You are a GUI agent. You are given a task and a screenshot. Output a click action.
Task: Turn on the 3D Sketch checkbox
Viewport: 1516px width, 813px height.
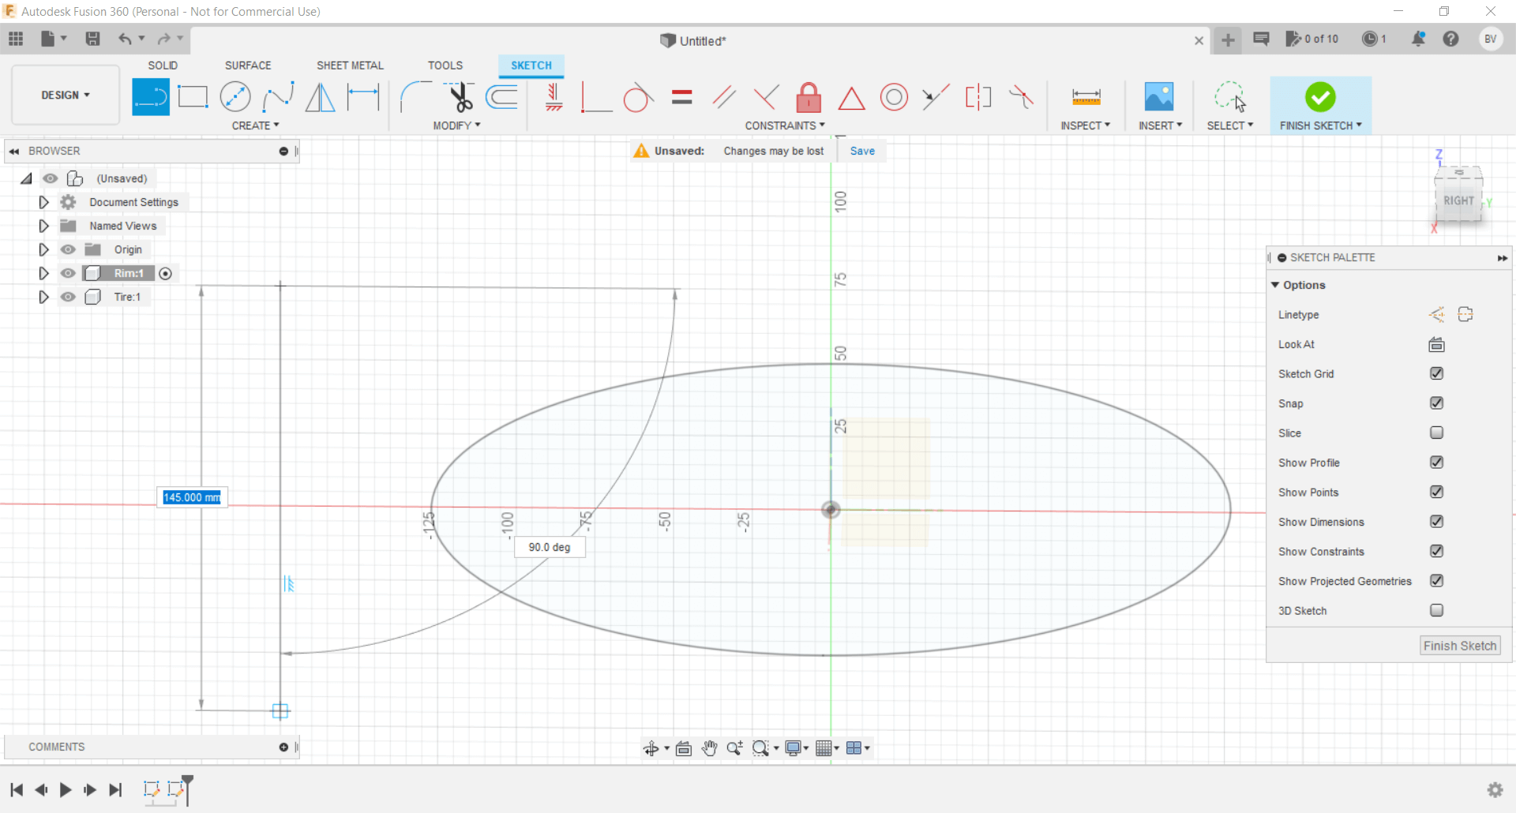(x=1436, y=610)
